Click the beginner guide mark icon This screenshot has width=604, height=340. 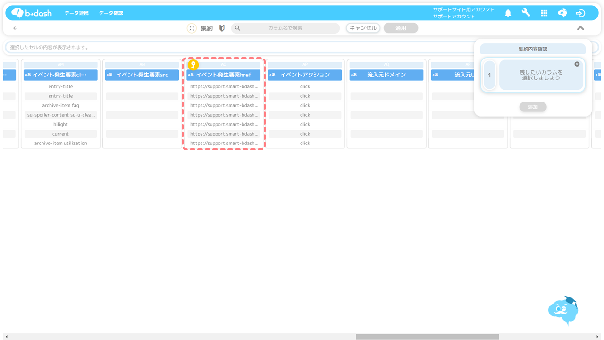[x=222, y=28]
